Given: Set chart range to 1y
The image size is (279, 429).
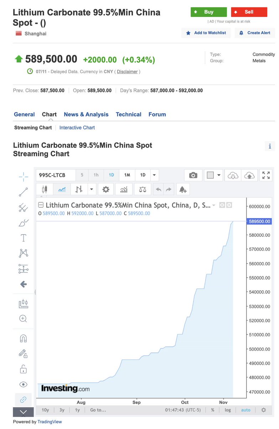Looking at the screenshot, I should [77, 410].
